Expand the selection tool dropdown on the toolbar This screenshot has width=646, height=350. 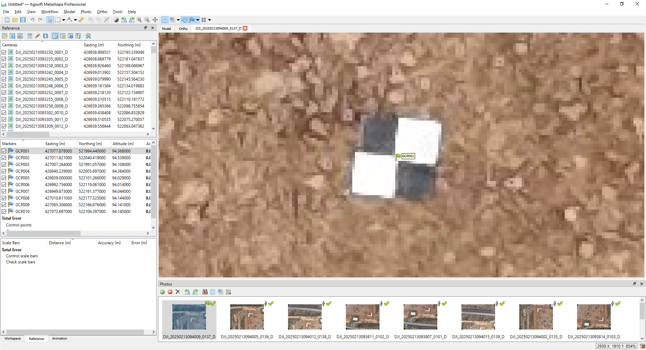(64, 20)
